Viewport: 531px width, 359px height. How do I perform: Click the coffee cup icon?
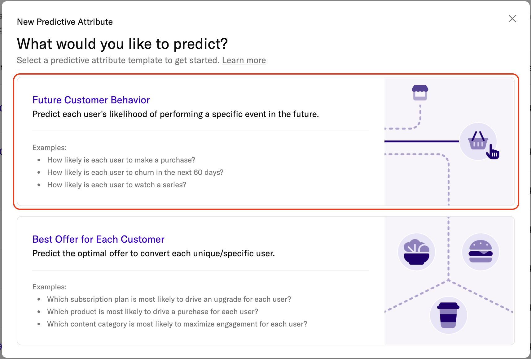pos(448,315)
